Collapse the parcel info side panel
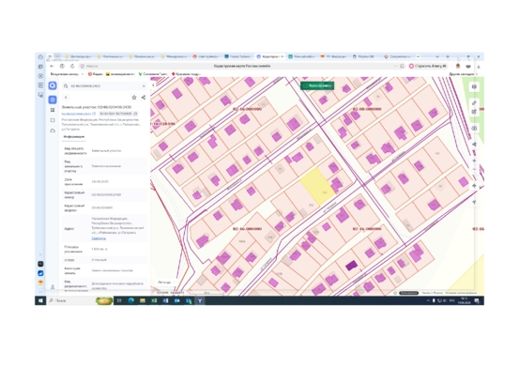This screenshot has height=367, width=519. click(x=153, y=85)
